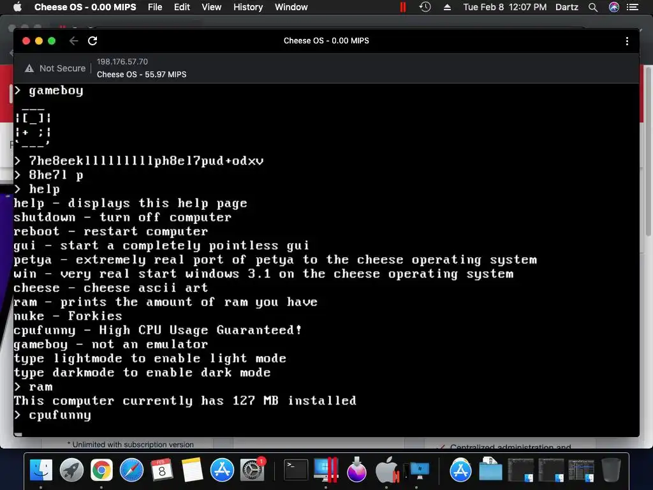Click the Not Secure warning triangle
Screen dimensions: 653x490
tap(29, 68)
